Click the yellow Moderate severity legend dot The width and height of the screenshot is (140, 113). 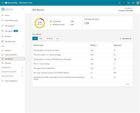(51, 24)
